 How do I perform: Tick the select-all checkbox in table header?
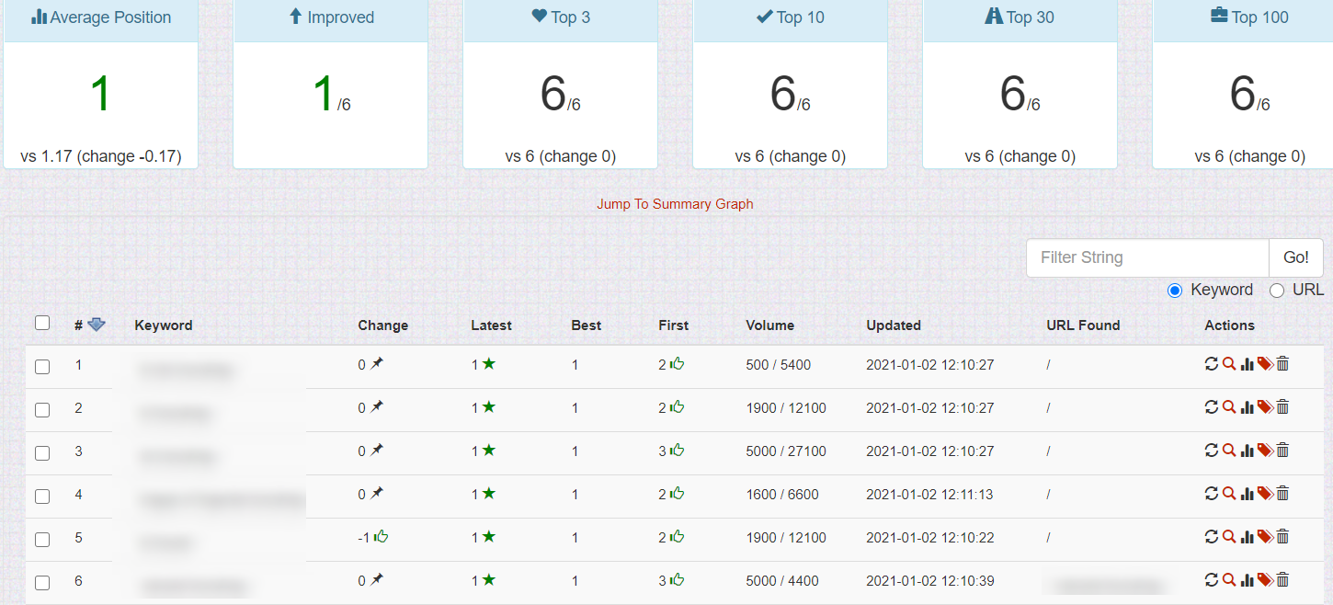point(42,323)
